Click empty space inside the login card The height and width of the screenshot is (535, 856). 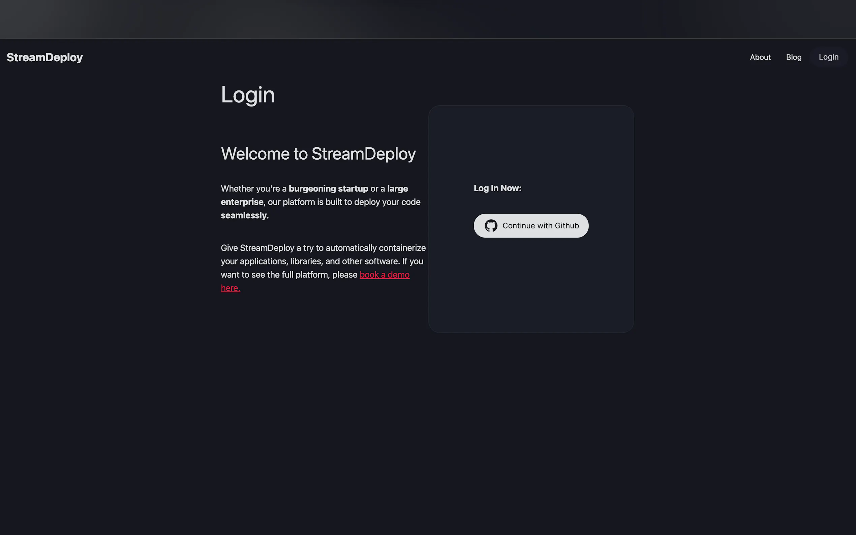tap(531, 290)
